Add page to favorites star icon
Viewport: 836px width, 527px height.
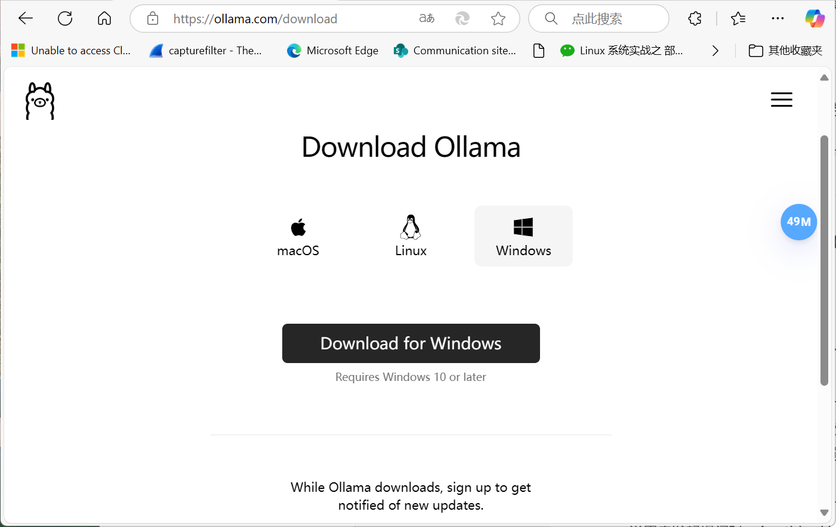(498, 18)
